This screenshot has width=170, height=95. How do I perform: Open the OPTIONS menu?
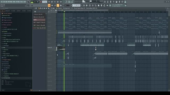click(18, 2)
